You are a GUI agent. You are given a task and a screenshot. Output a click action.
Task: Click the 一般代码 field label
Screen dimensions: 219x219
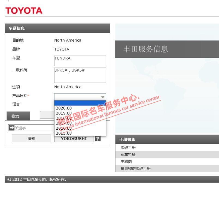pyautogui.click(x=20, y=70)
